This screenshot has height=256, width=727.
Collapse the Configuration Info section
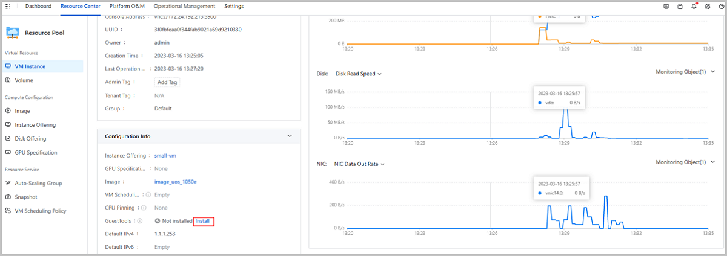tap(290, 136)
